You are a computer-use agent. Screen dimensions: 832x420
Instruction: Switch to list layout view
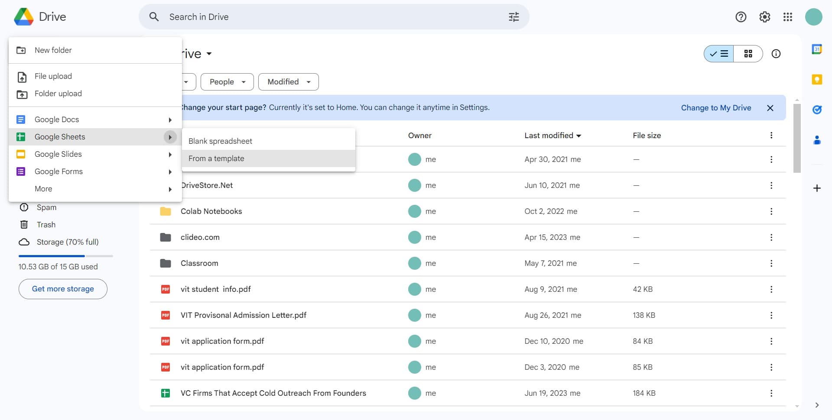click(x=719, y=54)
